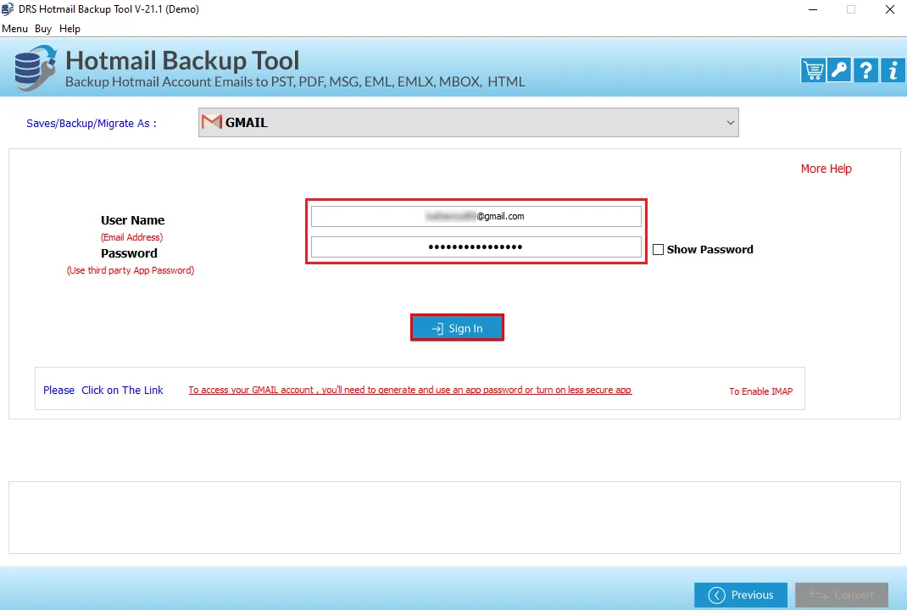Enable the Show Password checkbox
Screen dimensions: 907x610
pos(658,250)
